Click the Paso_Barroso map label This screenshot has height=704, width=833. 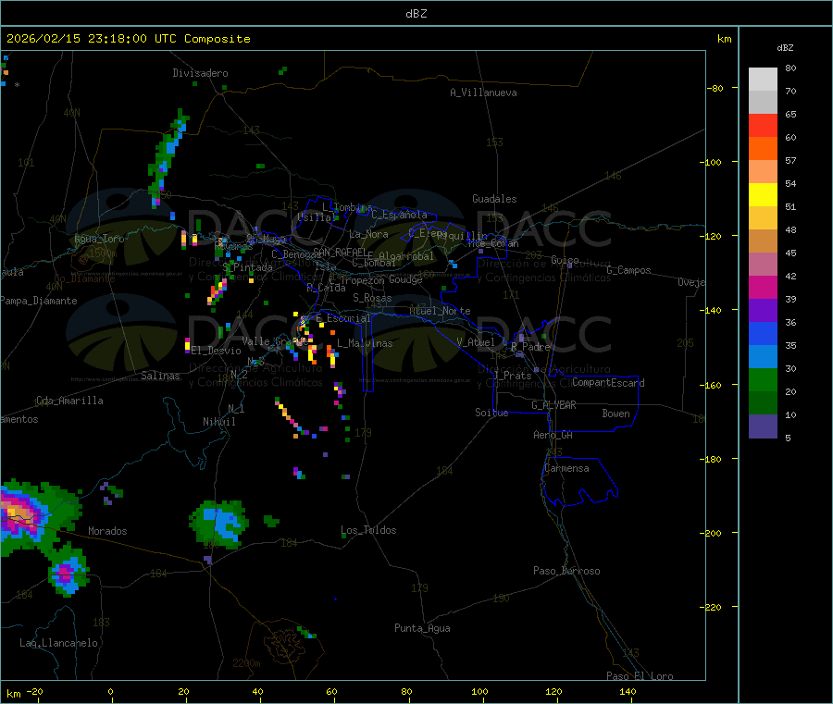(x=566, y=571)
